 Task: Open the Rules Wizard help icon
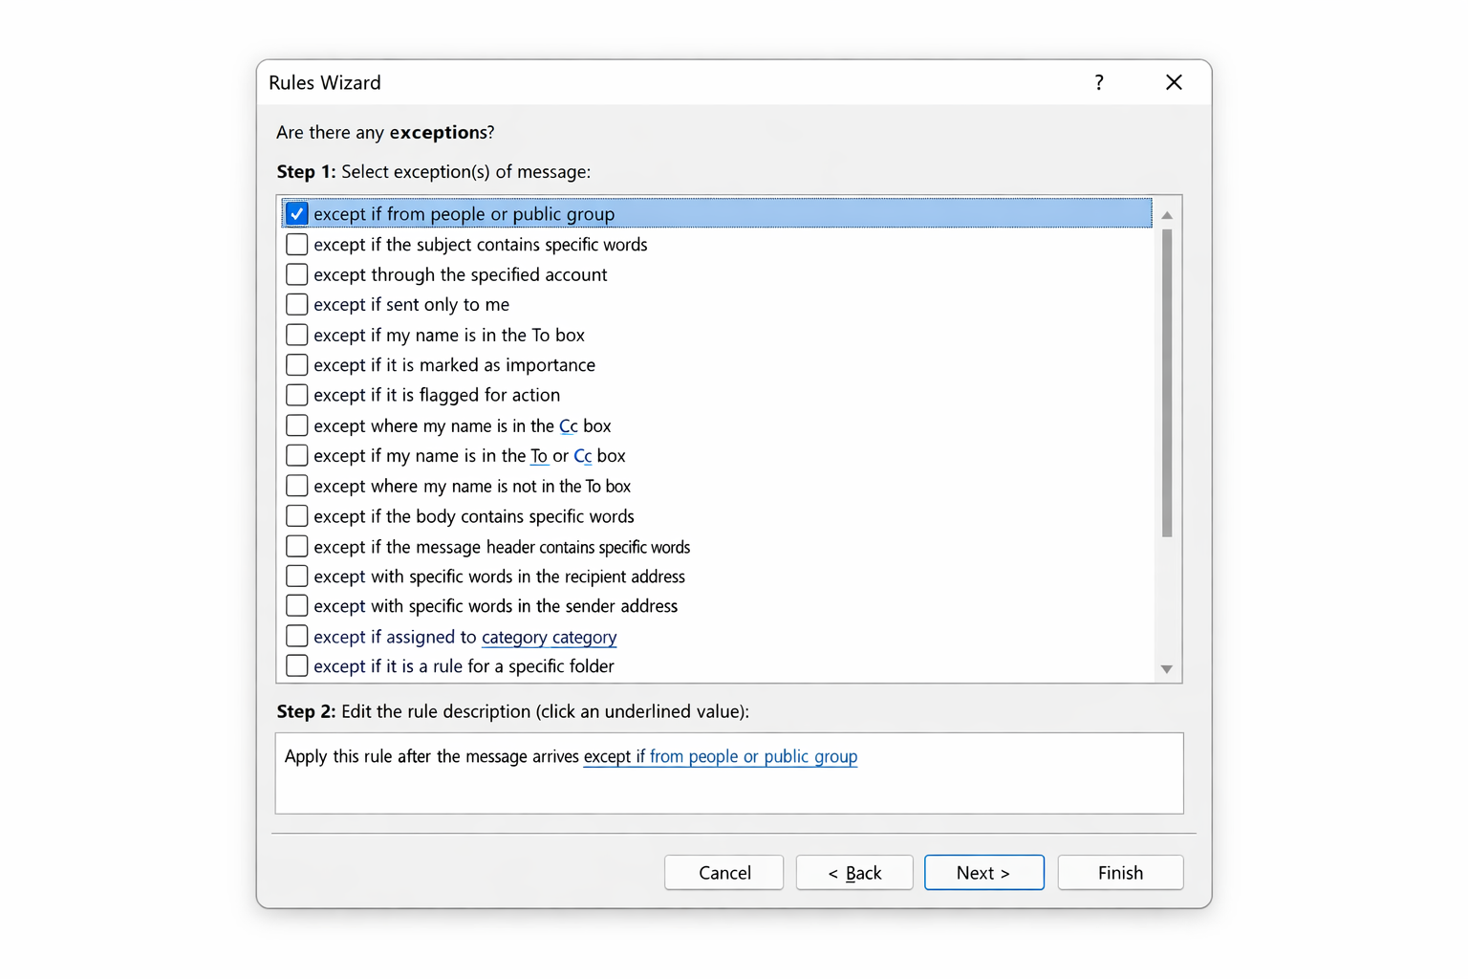tap(1098, 82)
